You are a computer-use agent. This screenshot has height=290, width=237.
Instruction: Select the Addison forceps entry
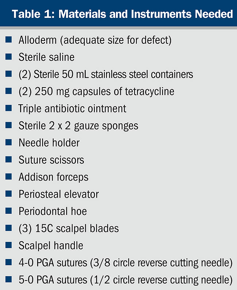point(54,177)
